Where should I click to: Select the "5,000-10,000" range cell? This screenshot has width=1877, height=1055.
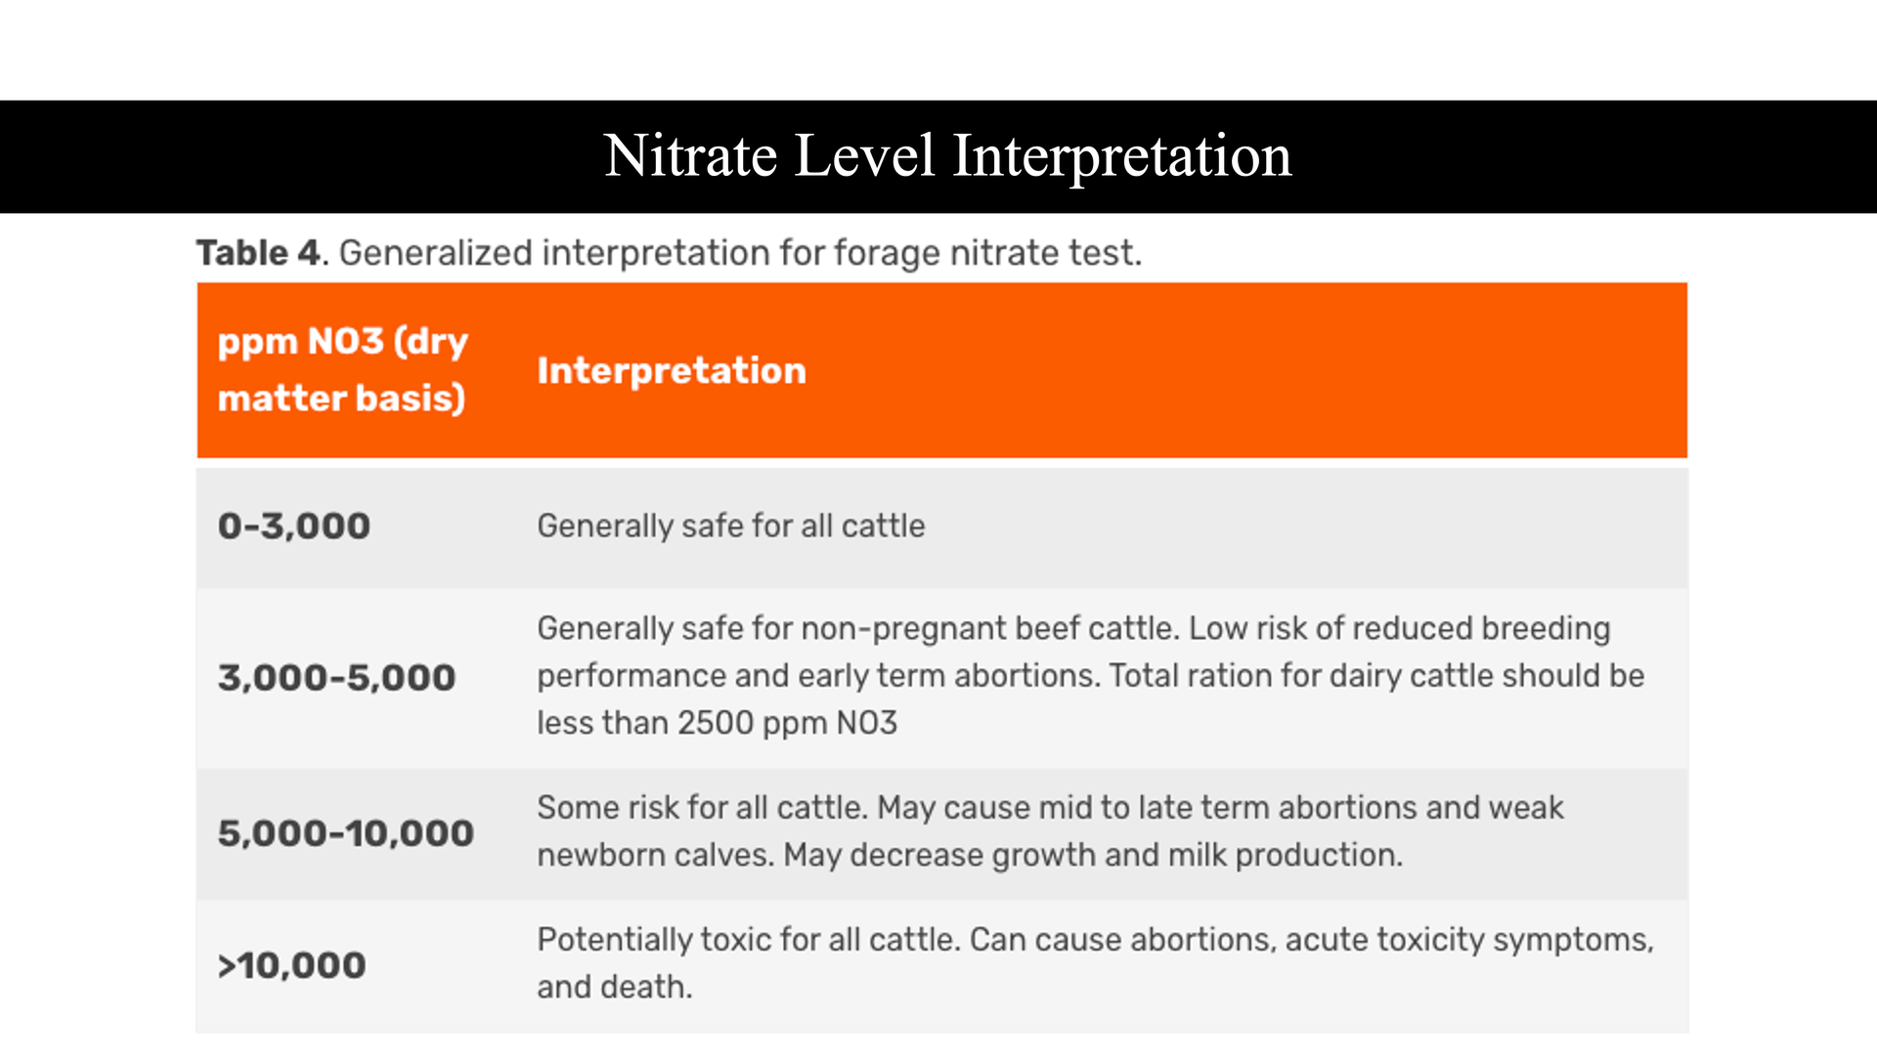click(345, 833)
